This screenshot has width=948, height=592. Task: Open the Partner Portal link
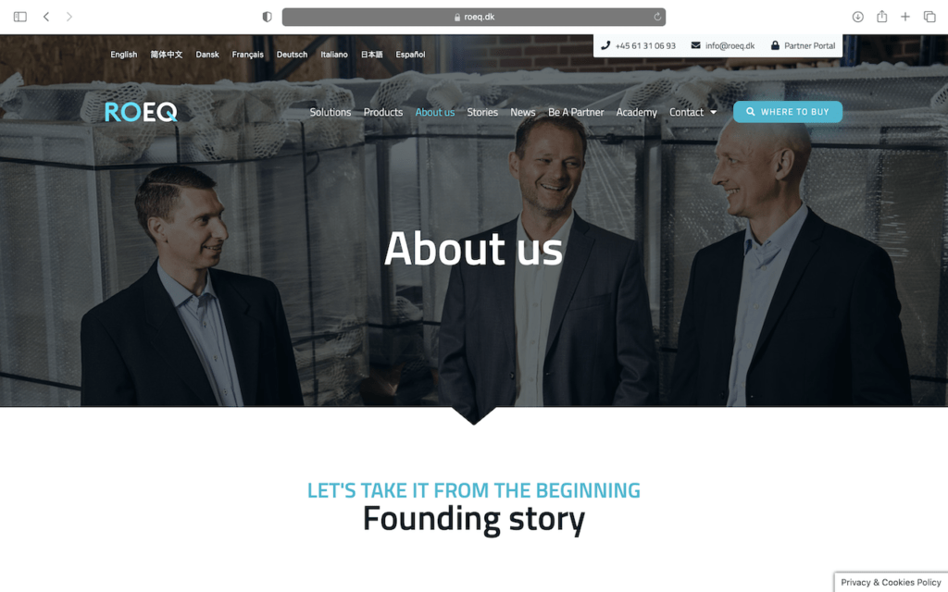[x=803, y=46]
